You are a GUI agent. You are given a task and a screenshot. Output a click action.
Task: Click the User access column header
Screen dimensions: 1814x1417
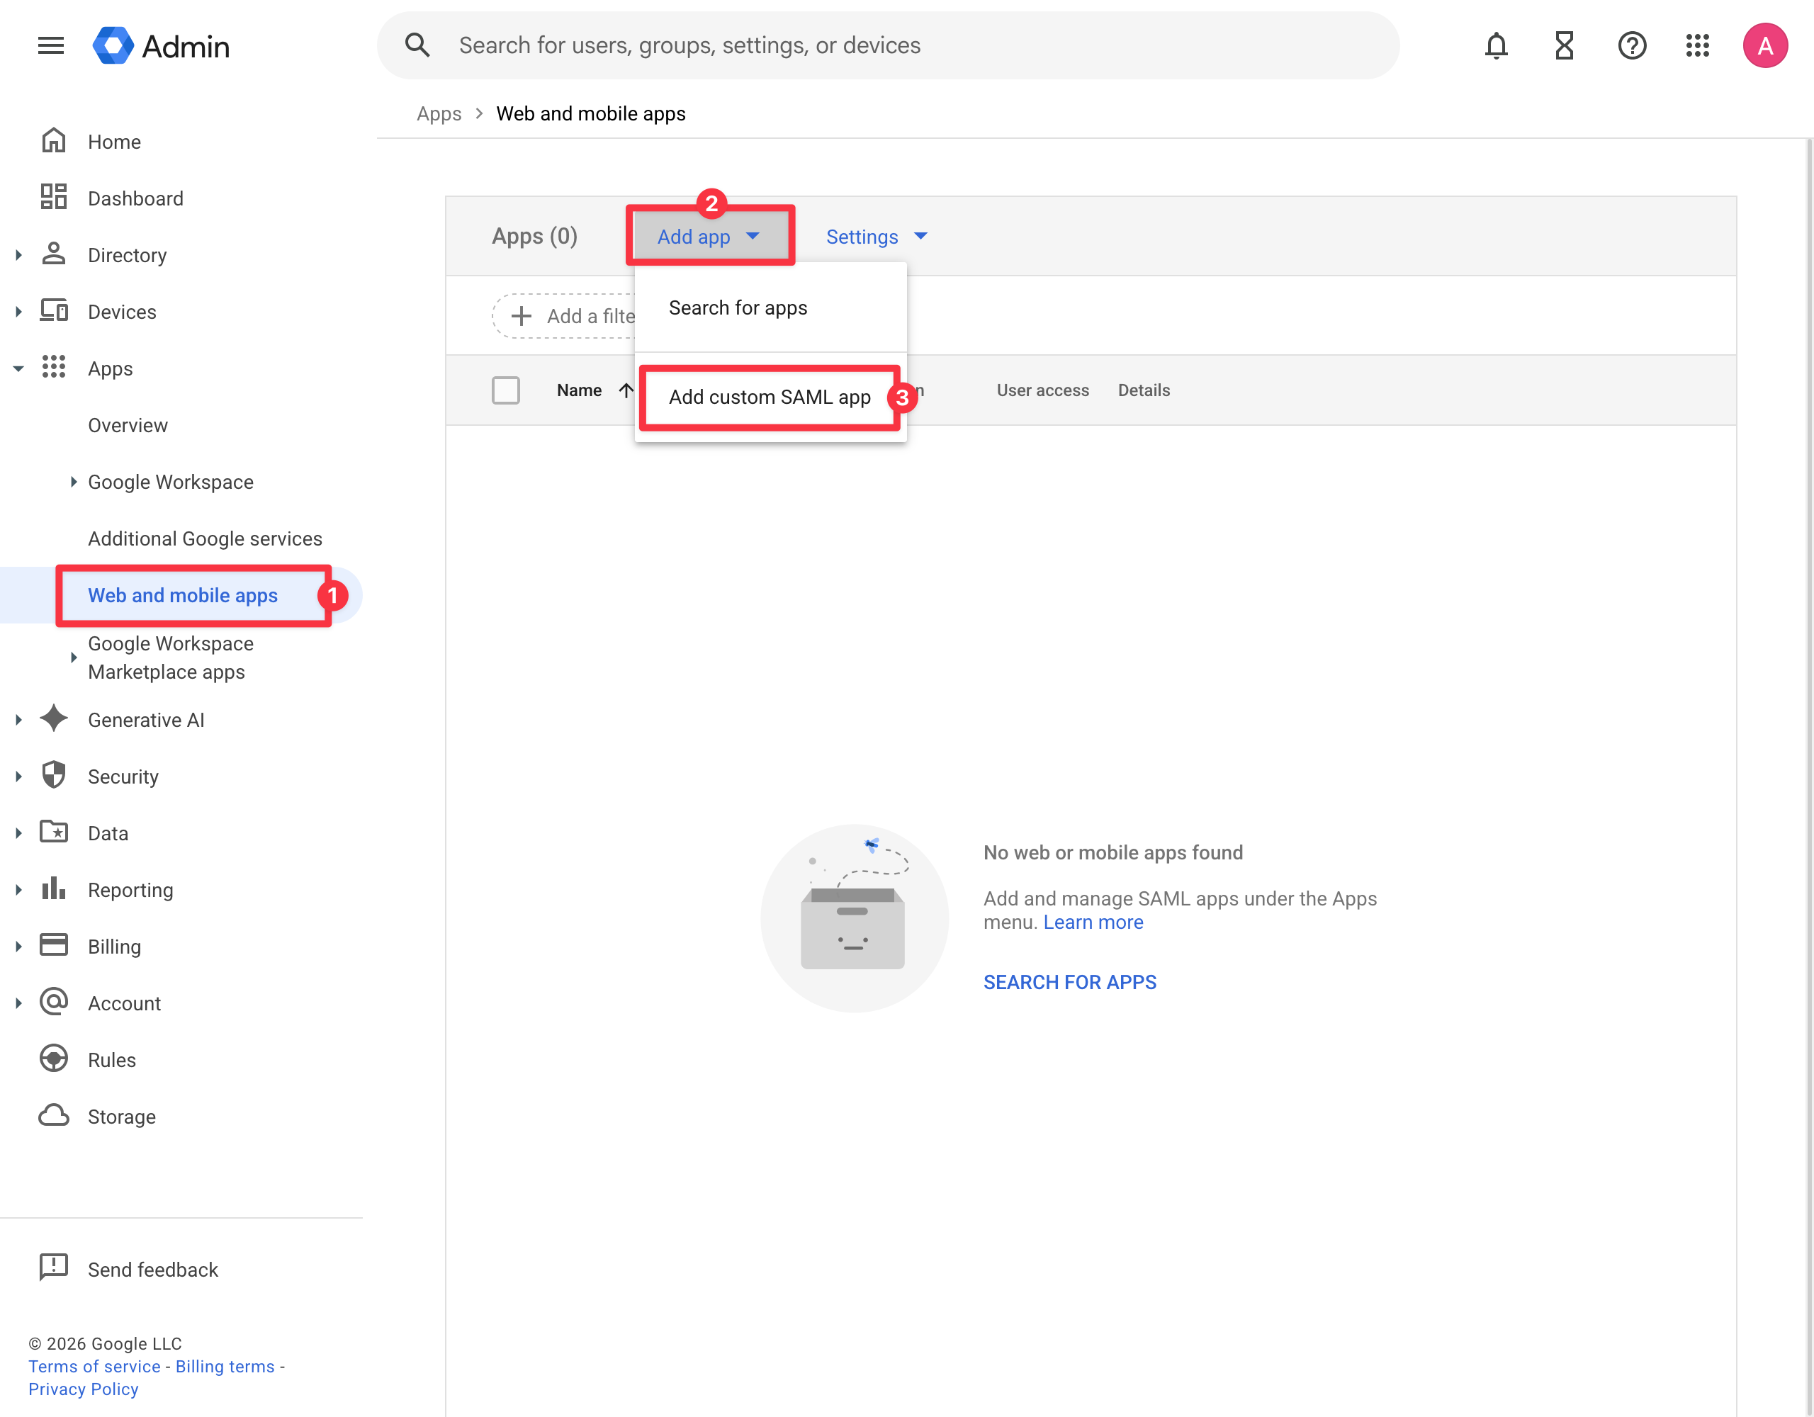[1042, 390]
